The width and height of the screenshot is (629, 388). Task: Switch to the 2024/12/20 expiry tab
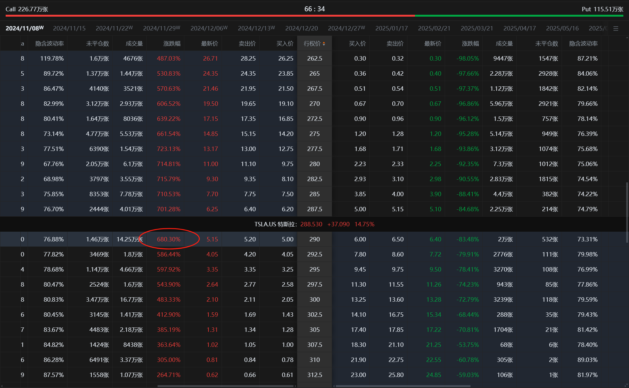click(301, 29)
